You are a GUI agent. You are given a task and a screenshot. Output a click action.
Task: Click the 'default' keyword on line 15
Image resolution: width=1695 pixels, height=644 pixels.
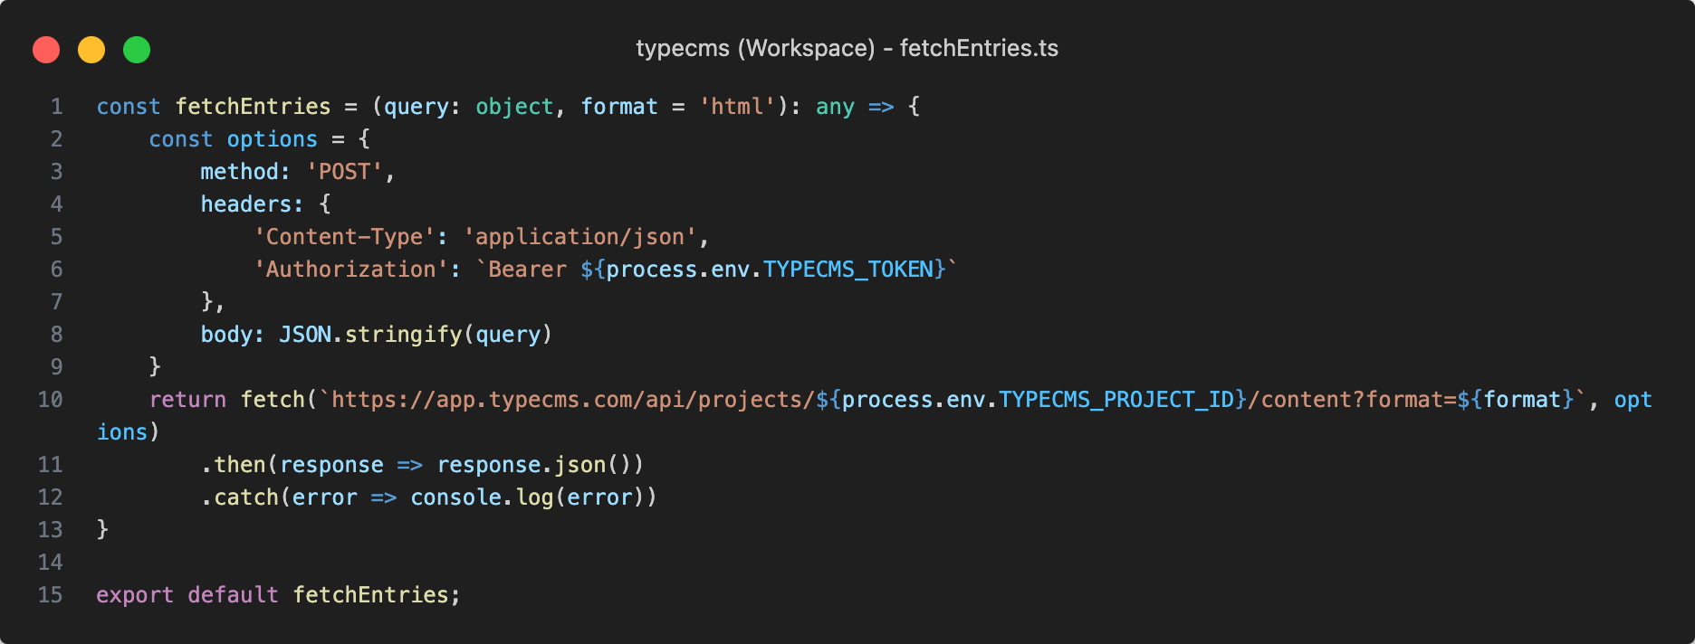[x=234, y=595]
